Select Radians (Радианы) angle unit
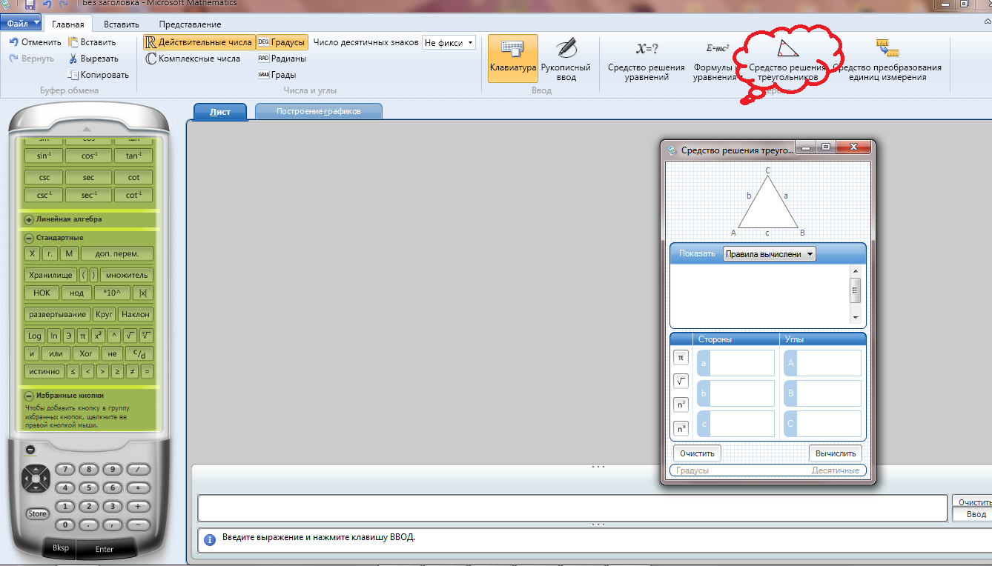992x566 pixels. [282, 59]
